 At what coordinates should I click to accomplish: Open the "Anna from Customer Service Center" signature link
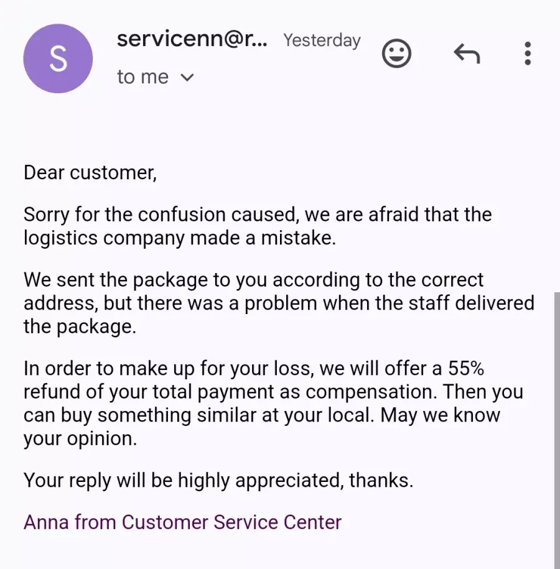click(183, 522)
